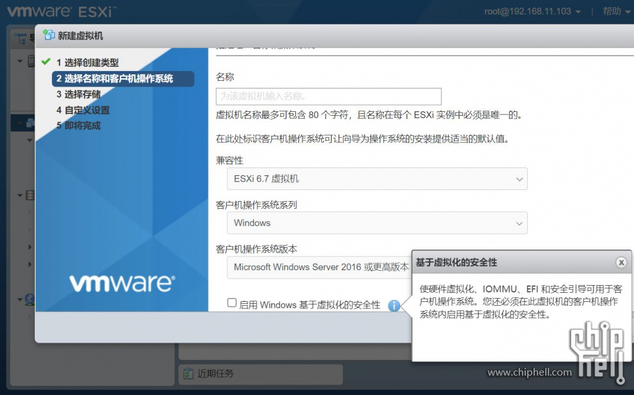Open the 帮助 help menu
This screenshot has width=634, height=395.
coord(617,11)
